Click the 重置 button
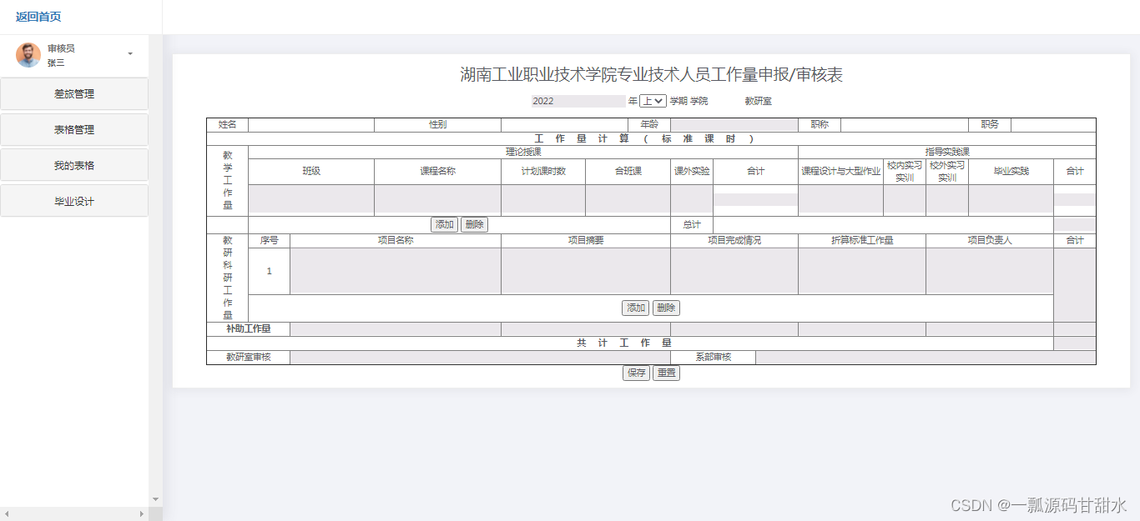 point(666,373)
